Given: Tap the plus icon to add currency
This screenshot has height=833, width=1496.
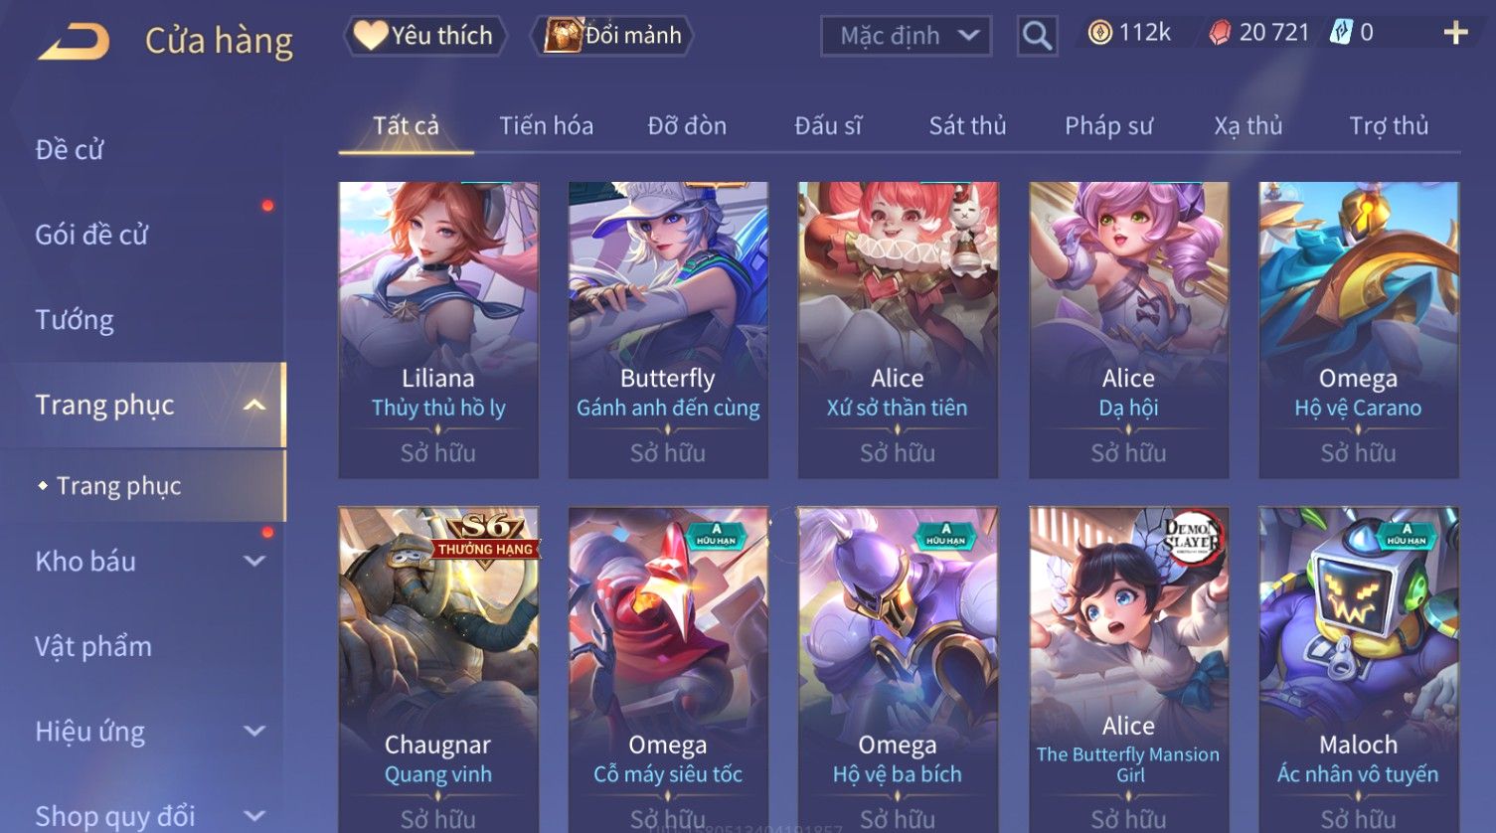Looking at the screenshot, I should click(x=1455, y=34).
